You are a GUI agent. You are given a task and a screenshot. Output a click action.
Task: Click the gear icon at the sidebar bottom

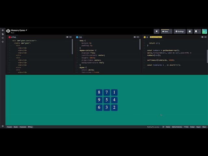pos(3,126)
